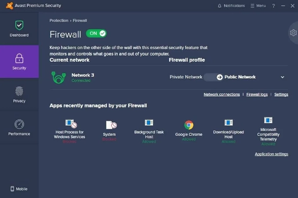The image size is (298, 198).
Task: Select the Download/Upload Host icon
Action: [x=229, y=123]
